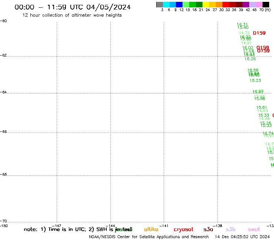The width and height of the screenshot is (274, 240).
Task: Click the NOAA/NESDIS Center credit line
Action: click(x=149, y=237)
